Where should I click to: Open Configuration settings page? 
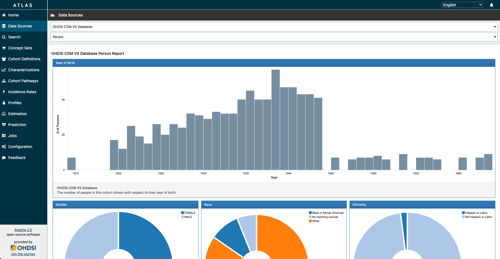(24, 147)
